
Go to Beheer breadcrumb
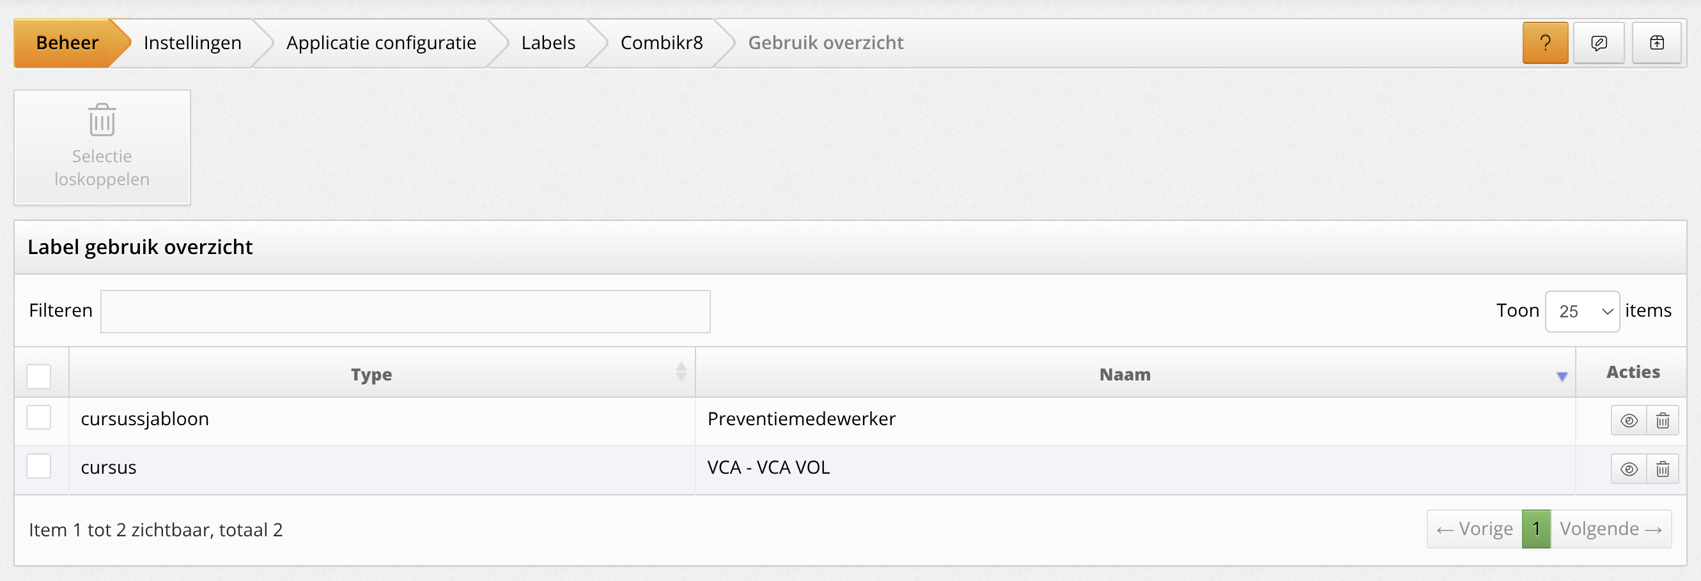[66, 43]
